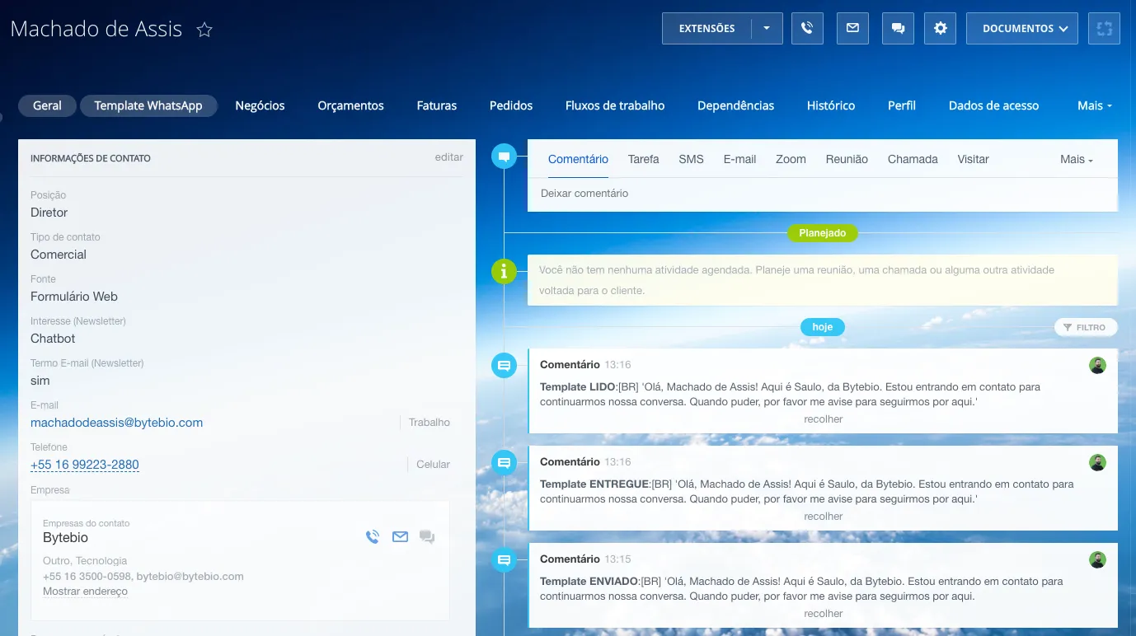This screenshot has height=636, width=1136.
Task: Click editar in contact information
Action: pos(449,157)
